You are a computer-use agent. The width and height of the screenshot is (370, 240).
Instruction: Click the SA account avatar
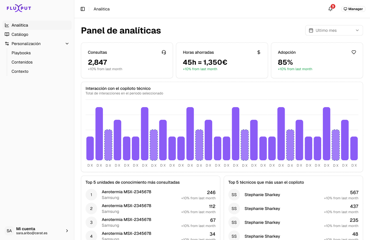point(9,231)
